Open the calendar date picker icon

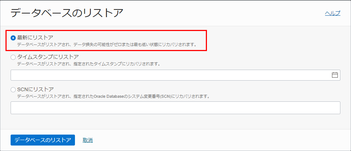335,75
